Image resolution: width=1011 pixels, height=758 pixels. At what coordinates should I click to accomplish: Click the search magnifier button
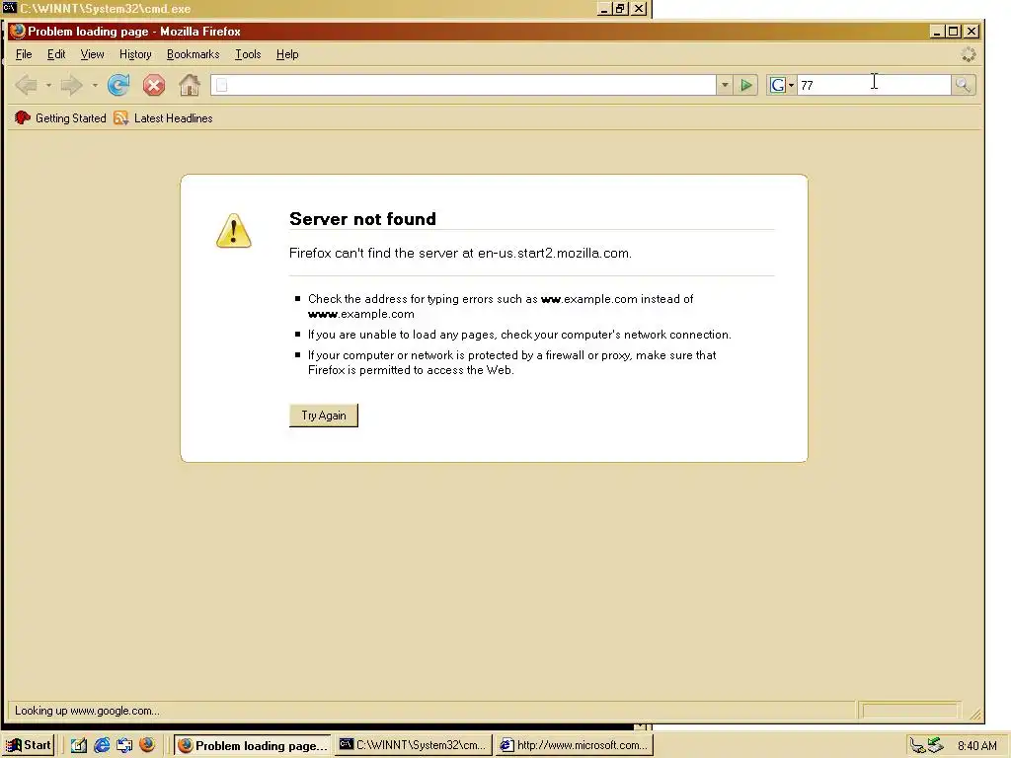coord(963,85)
